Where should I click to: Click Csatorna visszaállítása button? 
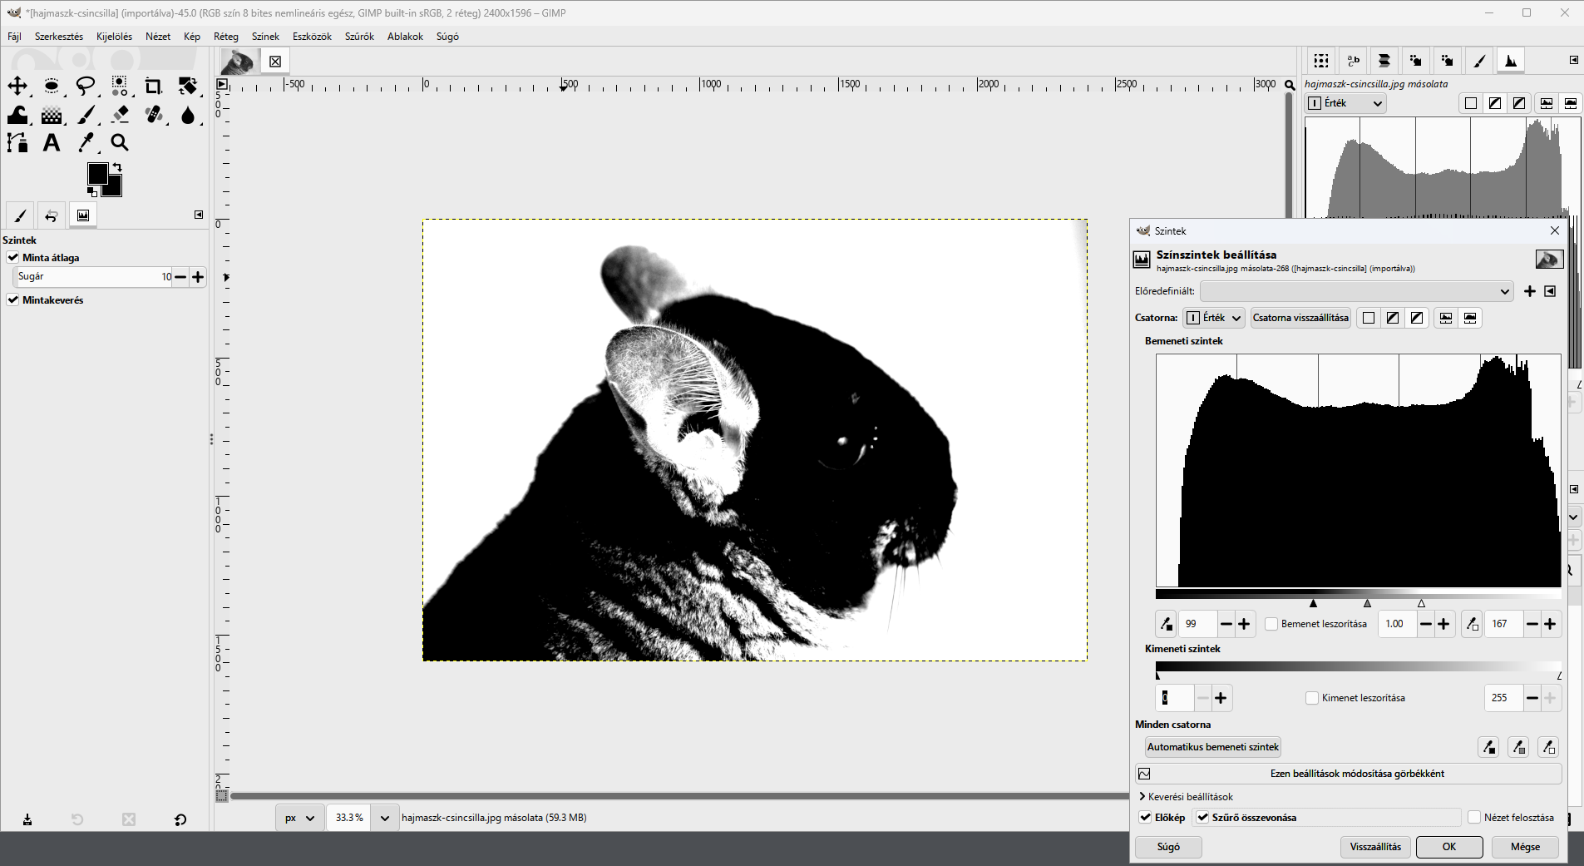(x=1300, y=318)
